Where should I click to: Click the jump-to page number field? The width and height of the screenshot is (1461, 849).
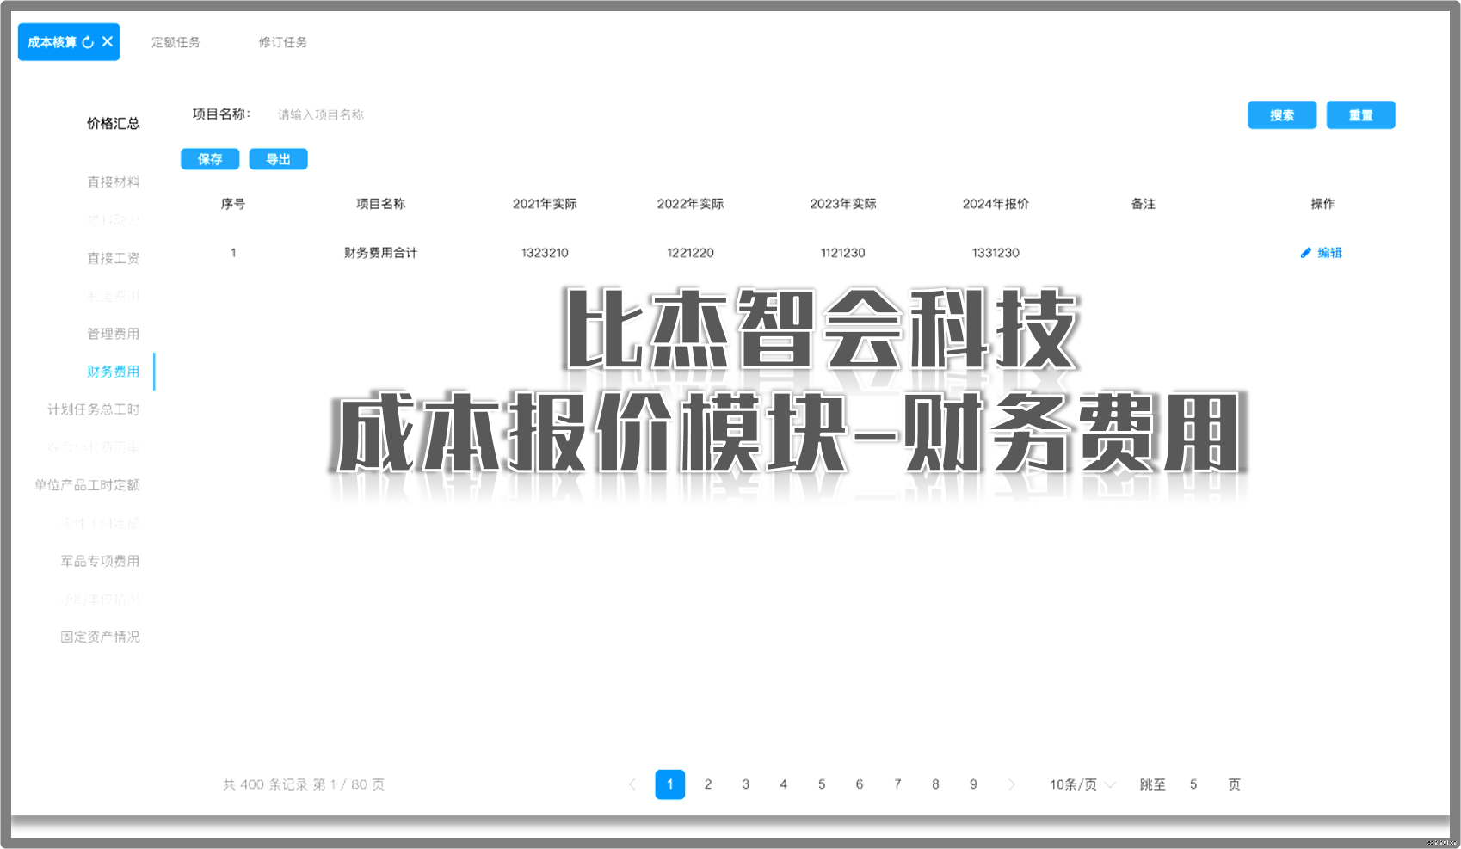click(x=1193, y=784)
